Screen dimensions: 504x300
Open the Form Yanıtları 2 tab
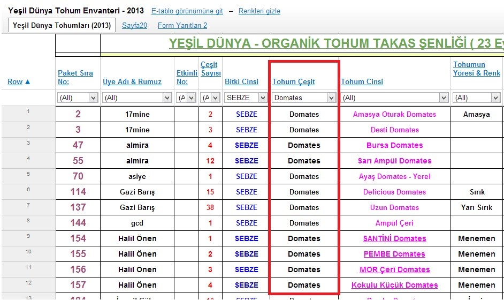(x=182, y=25)
